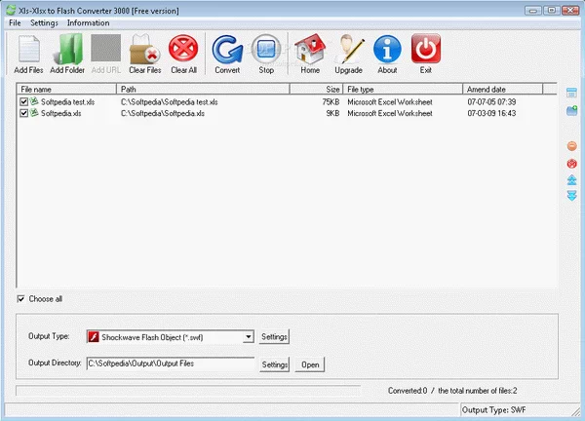Click the double up-arrow sidebar icon
The width and height of the screenshot is (585, 421).
(x=571, y=180)
